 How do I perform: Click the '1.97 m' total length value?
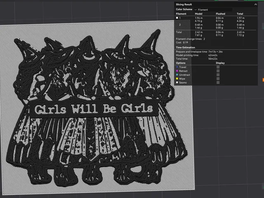(x=240, y=18)
